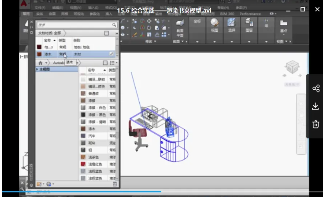The width and height of the screenshot is (323, 197).
Task: Select the Array grid tool
Action: click(x=164, y=35)
